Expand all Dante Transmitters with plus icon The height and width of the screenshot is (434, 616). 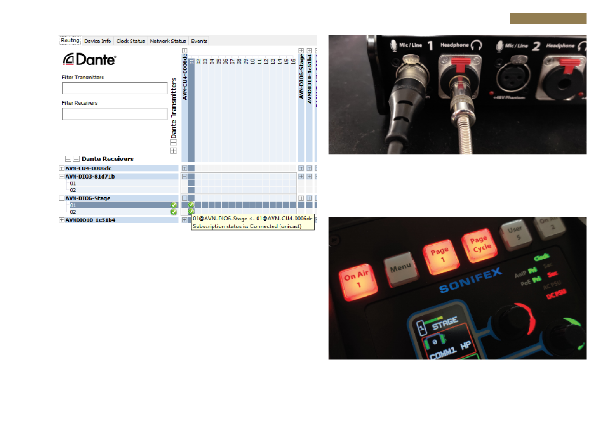click(174, 151)
